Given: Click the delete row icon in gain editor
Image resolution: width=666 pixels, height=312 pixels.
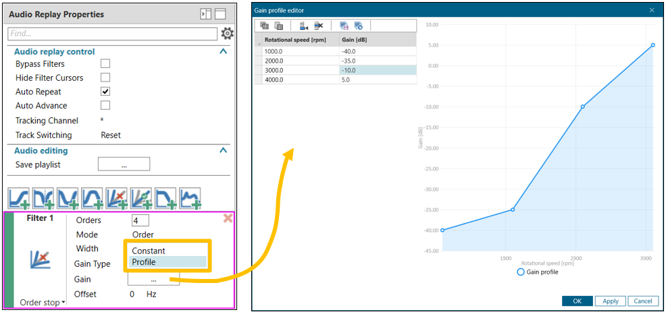Looking at the screenshot, I should [x=319, y=26].
